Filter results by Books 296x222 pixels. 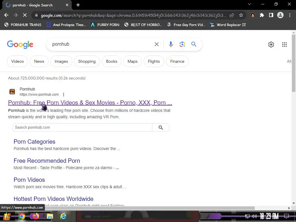point(112,61)
